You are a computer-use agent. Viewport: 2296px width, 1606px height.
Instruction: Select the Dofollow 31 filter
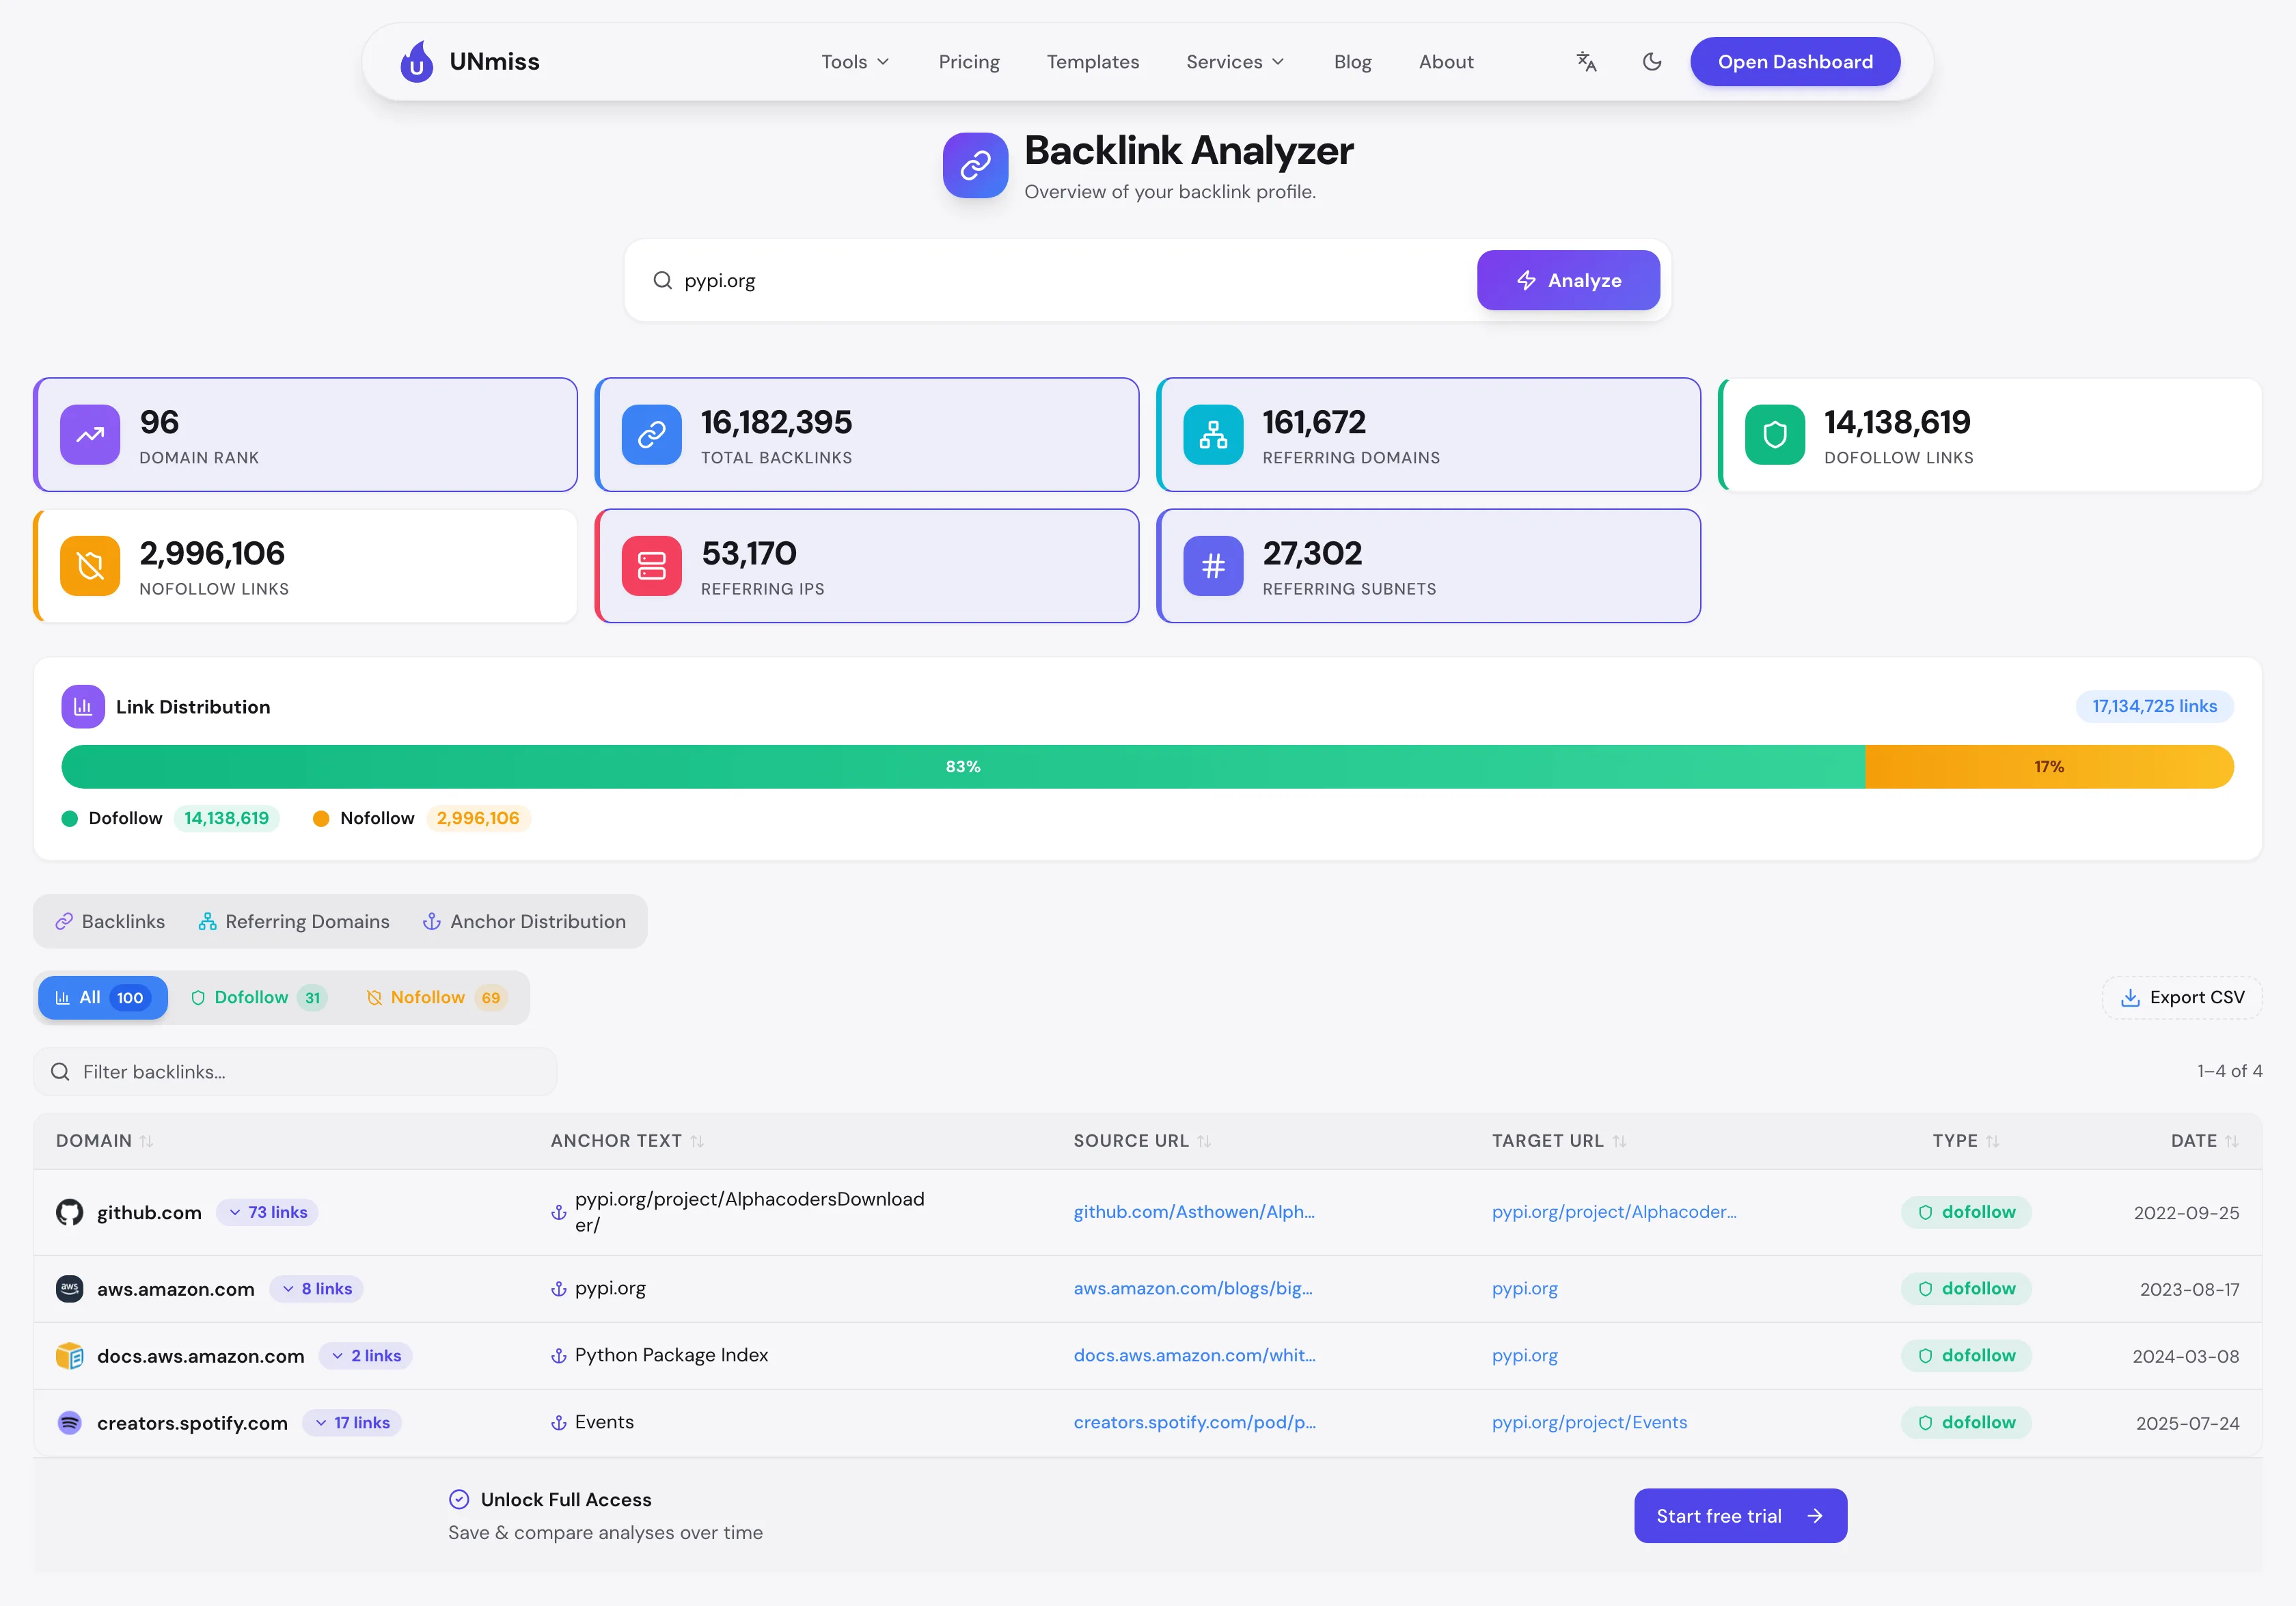[x=259, y=998]
